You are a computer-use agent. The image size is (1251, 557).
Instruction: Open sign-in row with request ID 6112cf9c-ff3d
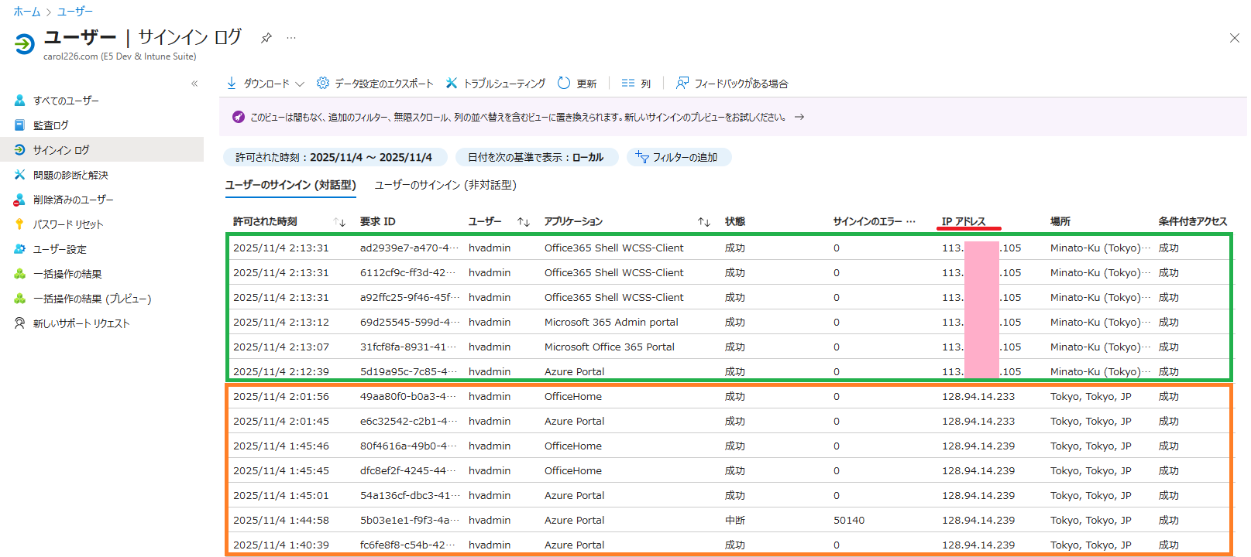point(728,272)
